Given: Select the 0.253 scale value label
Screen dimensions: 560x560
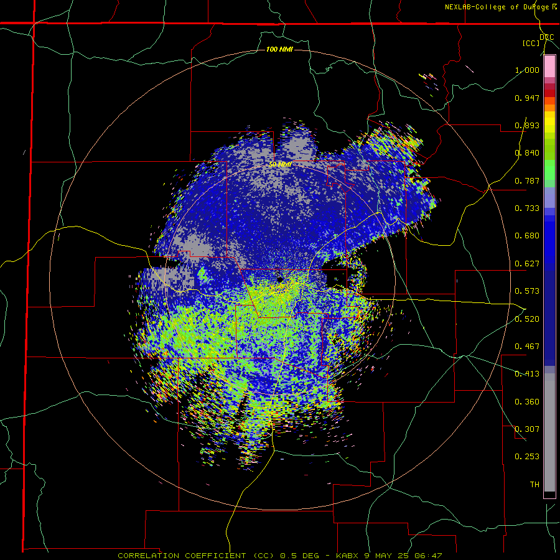Looking at the screenshot, I should click(x=527, y=457).
